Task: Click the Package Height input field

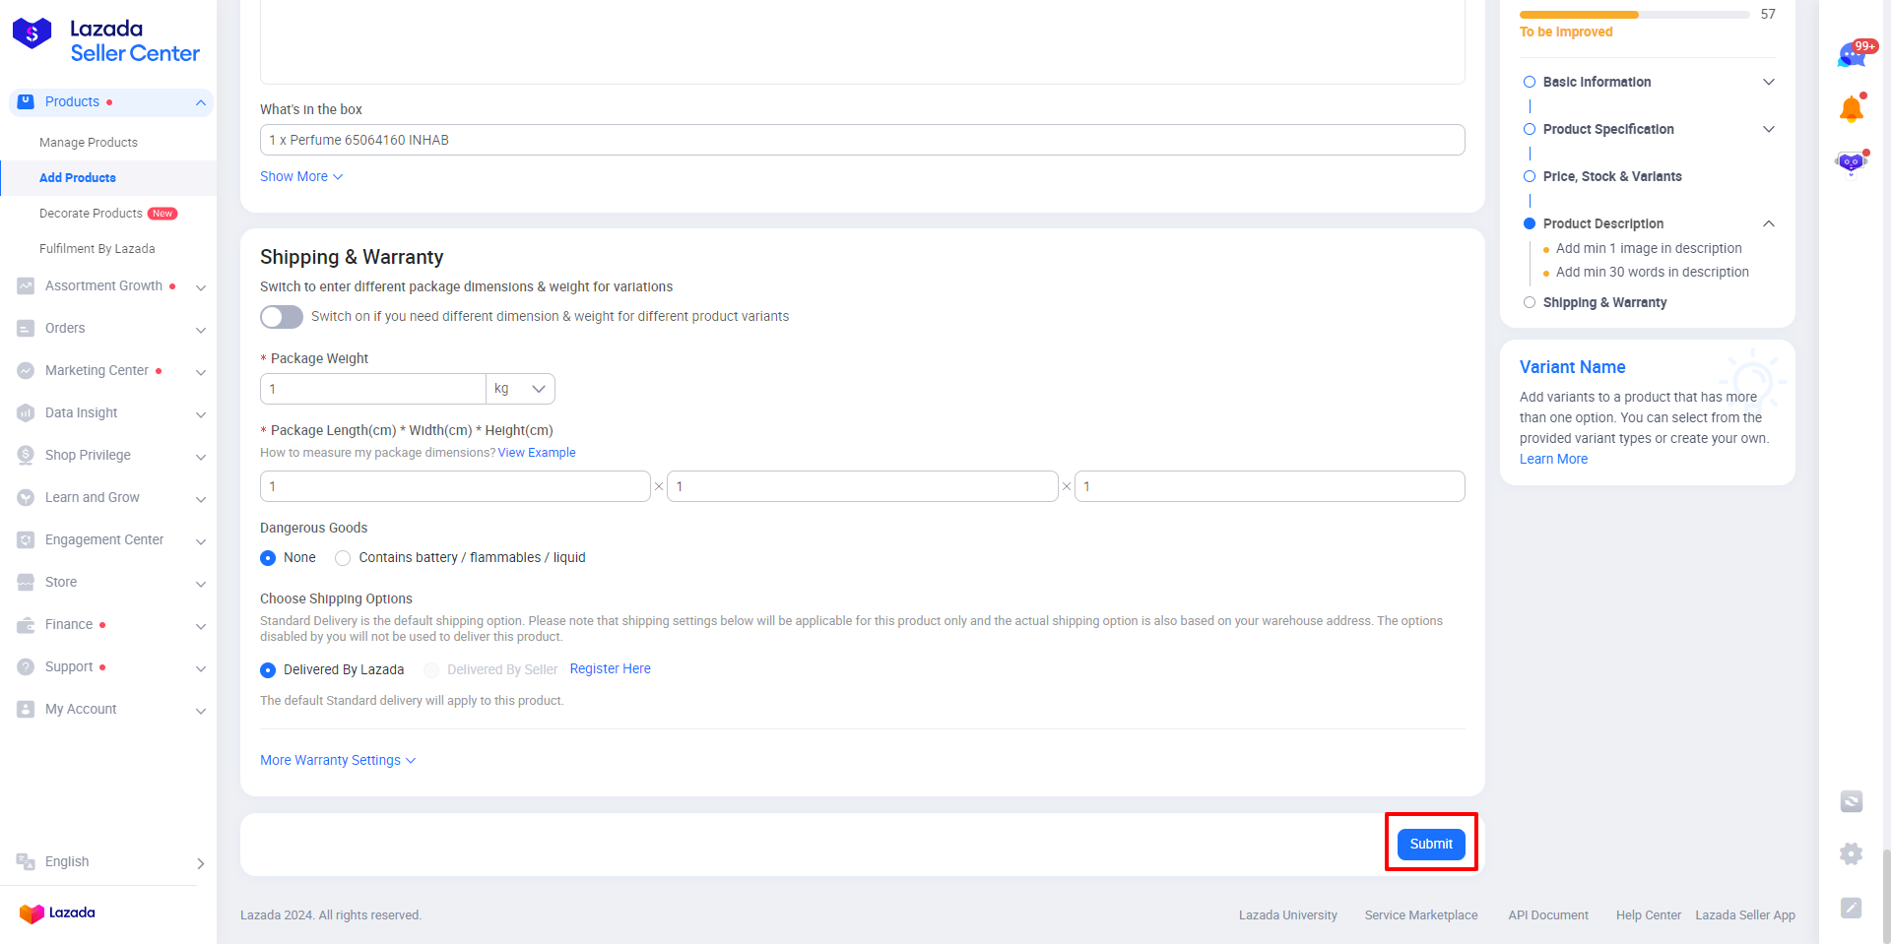Action: click(x=1270, y=486)
